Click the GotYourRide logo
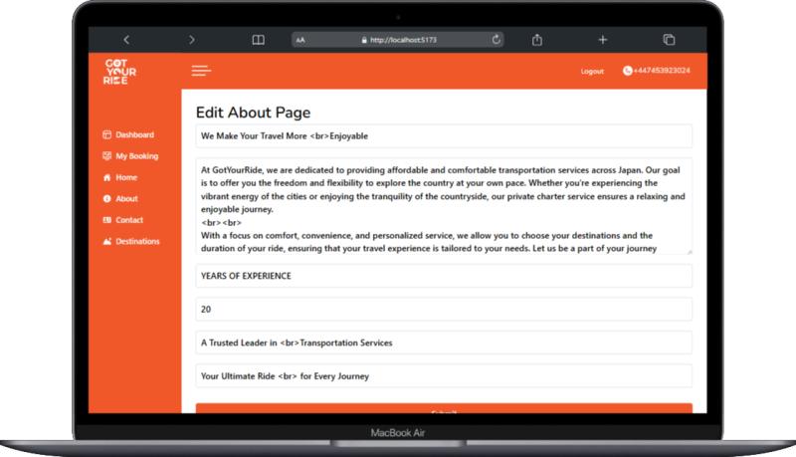The width and height of the screenshot is (796, 457). coord(119,72)
